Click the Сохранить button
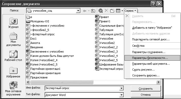Image resolution: width=181 pixels, height=99 pixels. [x=146, y=89]
